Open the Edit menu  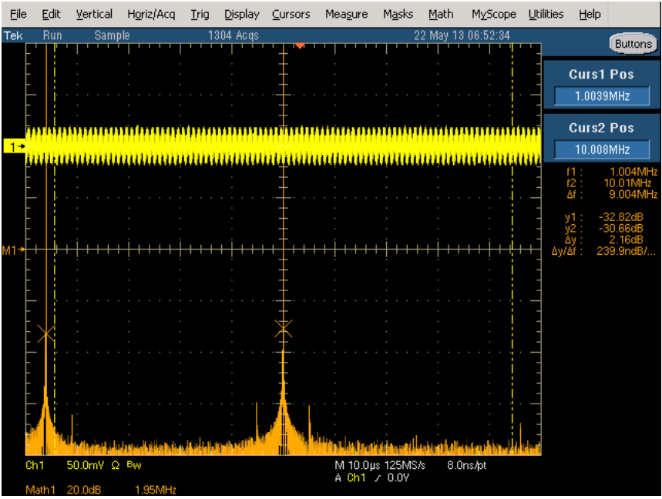[x=51, y=15]
